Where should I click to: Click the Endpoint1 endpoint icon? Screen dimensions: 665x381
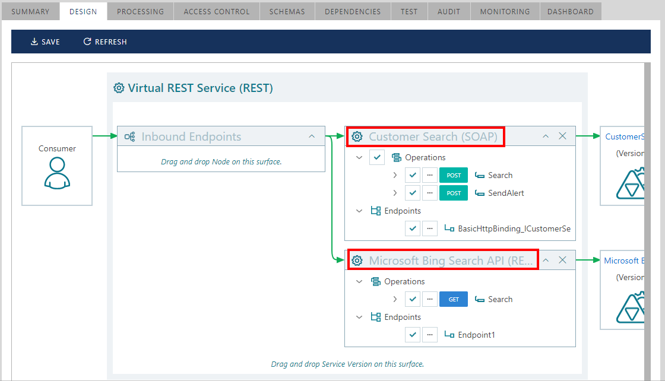(x=449, y=335)
